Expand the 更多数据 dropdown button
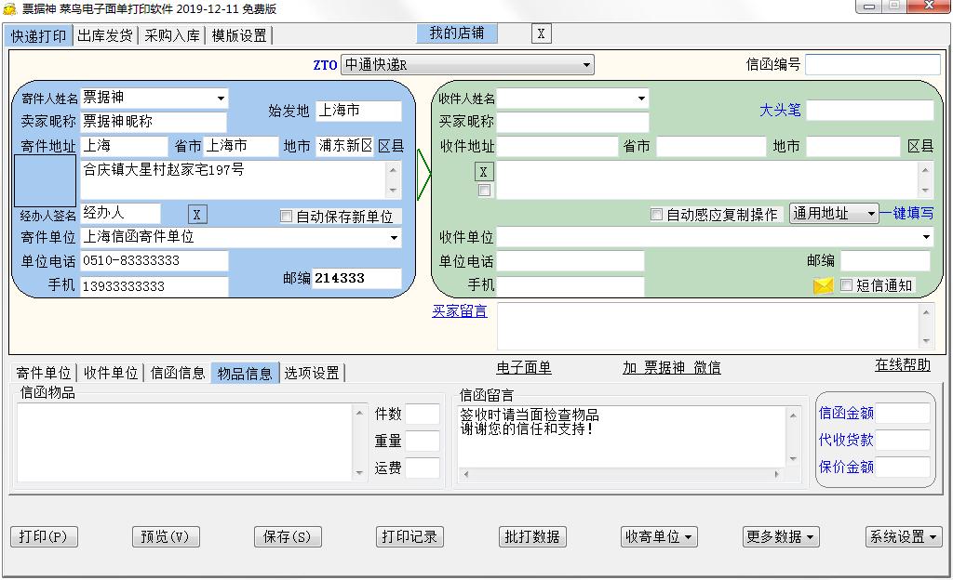The height and width of the screenshot is (580, 953). [x=781, y=537]
